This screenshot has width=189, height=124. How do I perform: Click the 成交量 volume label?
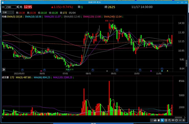click(x=5, y=77)
